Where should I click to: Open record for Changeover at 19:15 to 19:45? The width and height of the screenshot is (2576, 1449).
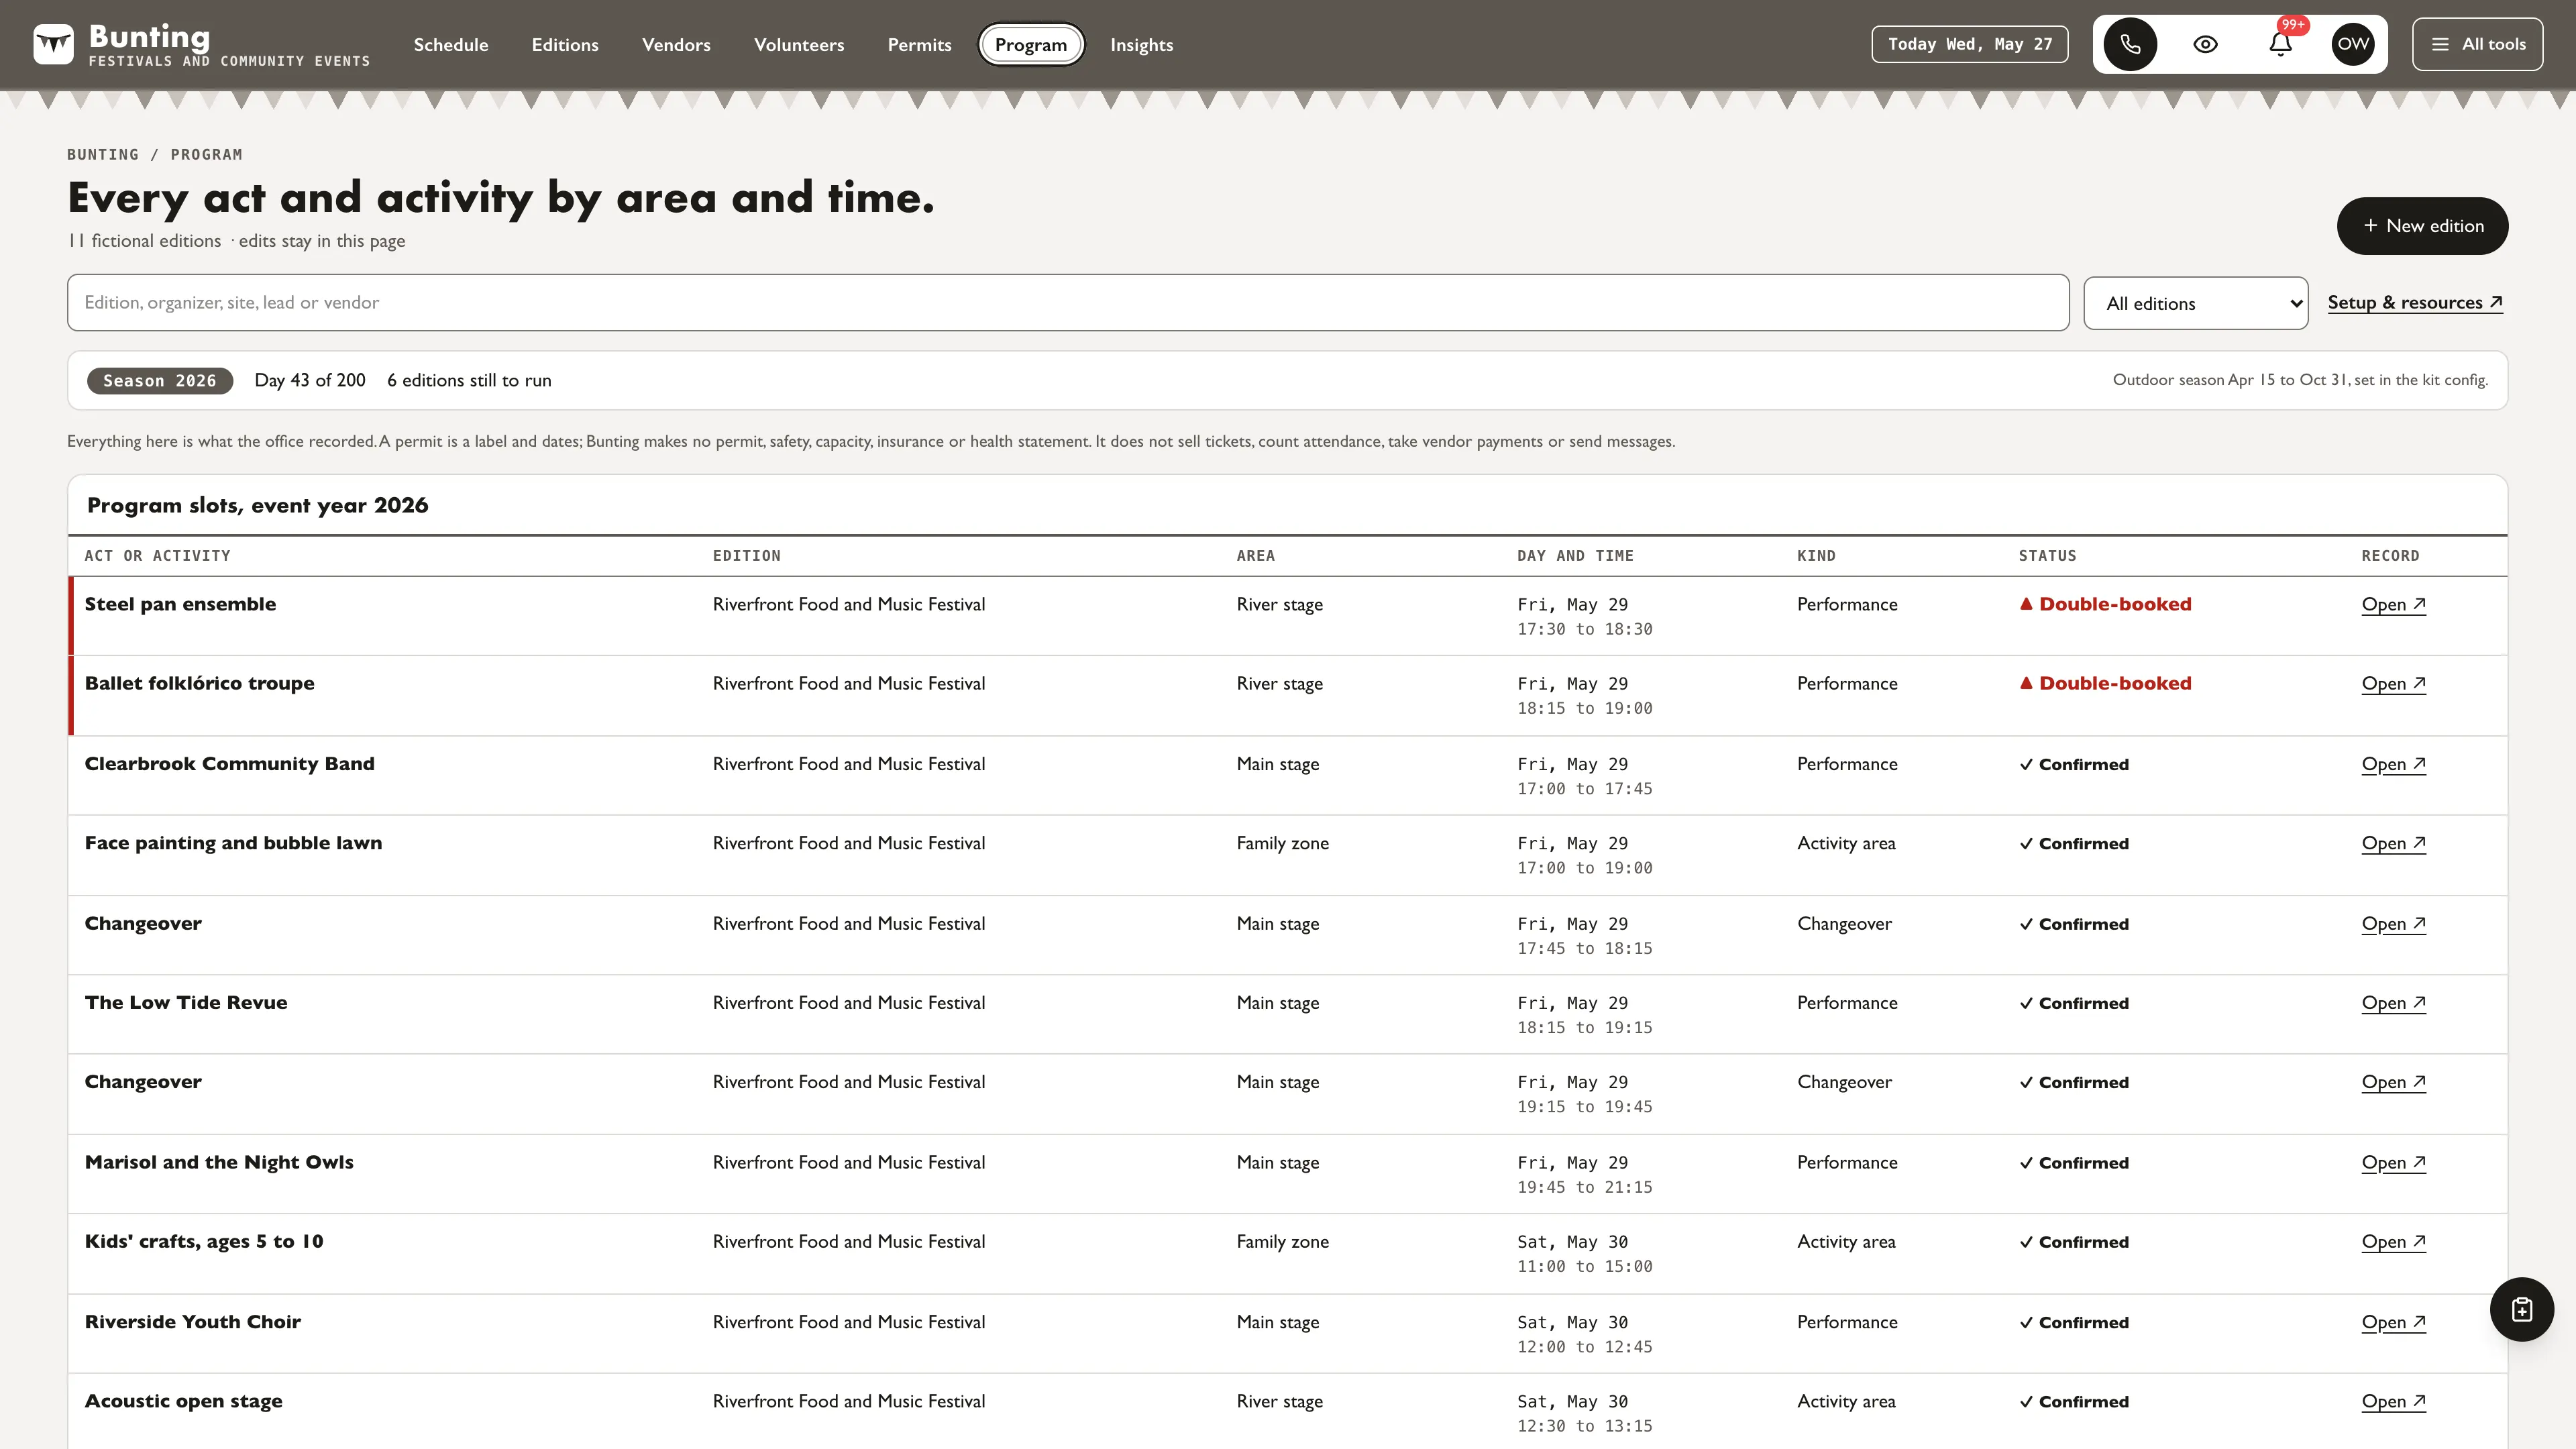[x=2393, y=1082]
